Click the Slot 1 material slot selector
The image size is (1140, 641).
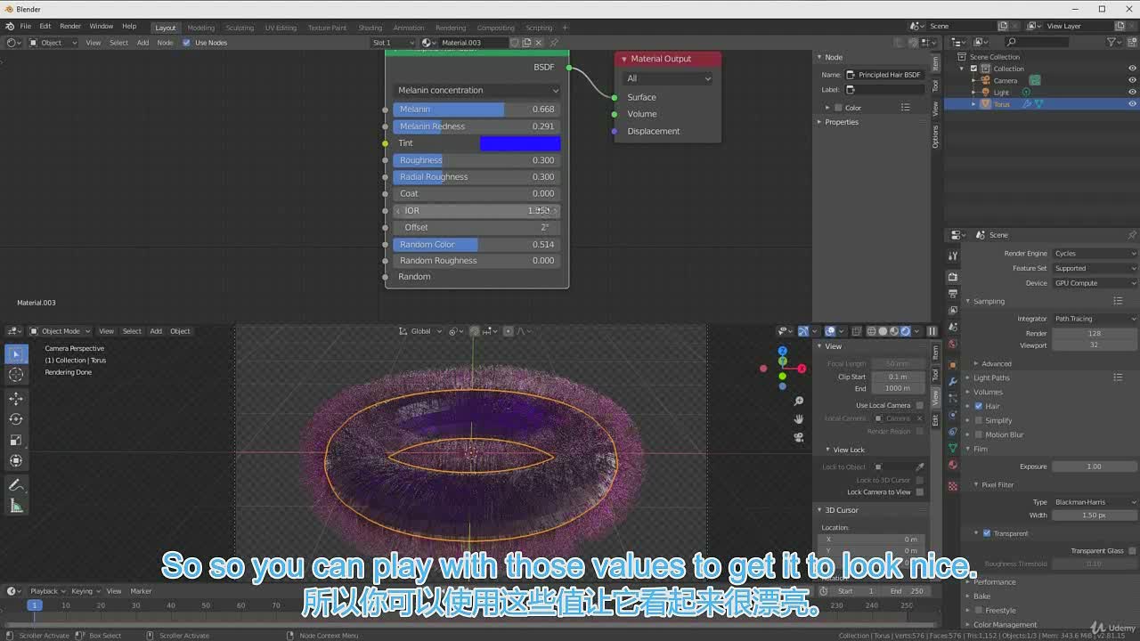point(394,43)
